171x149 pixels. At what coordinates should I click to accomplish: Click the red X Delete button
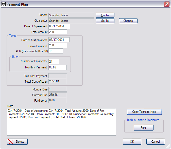pos(17,142)
